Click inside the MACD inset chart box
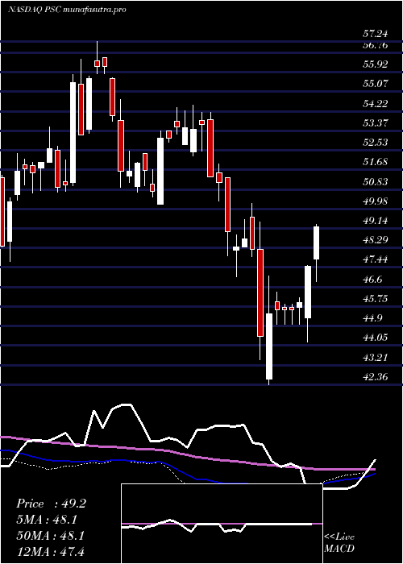 click(x=222, y=524)
